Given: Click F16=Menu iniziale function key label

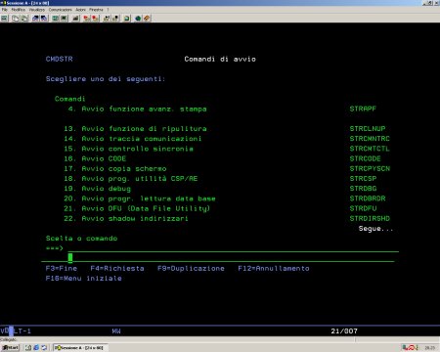Looking at the screenshot, I should pyautogui.click(x=84, y=279).
